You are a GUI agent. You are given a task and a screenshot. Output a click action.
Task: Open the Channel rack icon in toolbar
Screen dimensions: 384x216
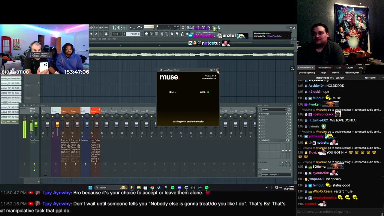(x=157, y=34)
